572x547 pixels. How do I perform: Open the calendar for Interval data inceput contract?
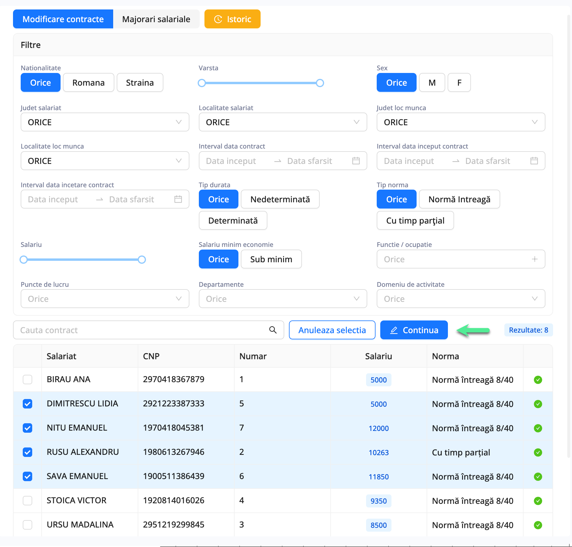[x=534, y=161]
